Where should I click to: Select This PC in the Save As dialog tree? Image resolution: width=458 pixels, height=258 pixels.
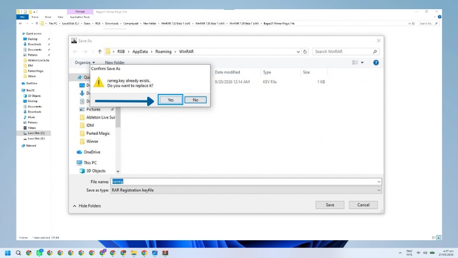pos(87,163)
